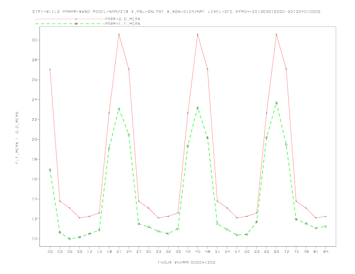Click the red solid legend line sample

click(x=69, y=19)
